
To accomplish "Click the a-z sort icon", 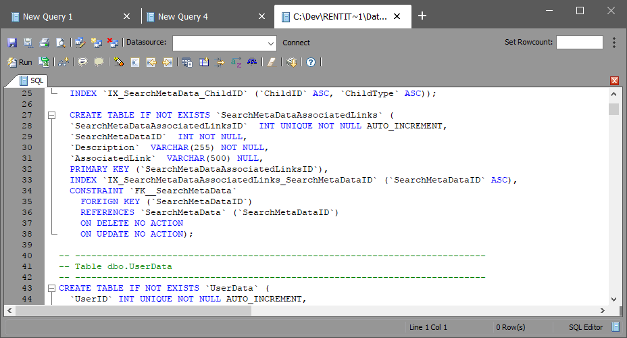I will pos(236,62).
